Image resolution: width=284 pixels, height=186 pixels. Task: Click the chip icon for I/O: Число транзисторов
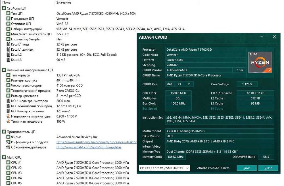[x=8, y=101]
